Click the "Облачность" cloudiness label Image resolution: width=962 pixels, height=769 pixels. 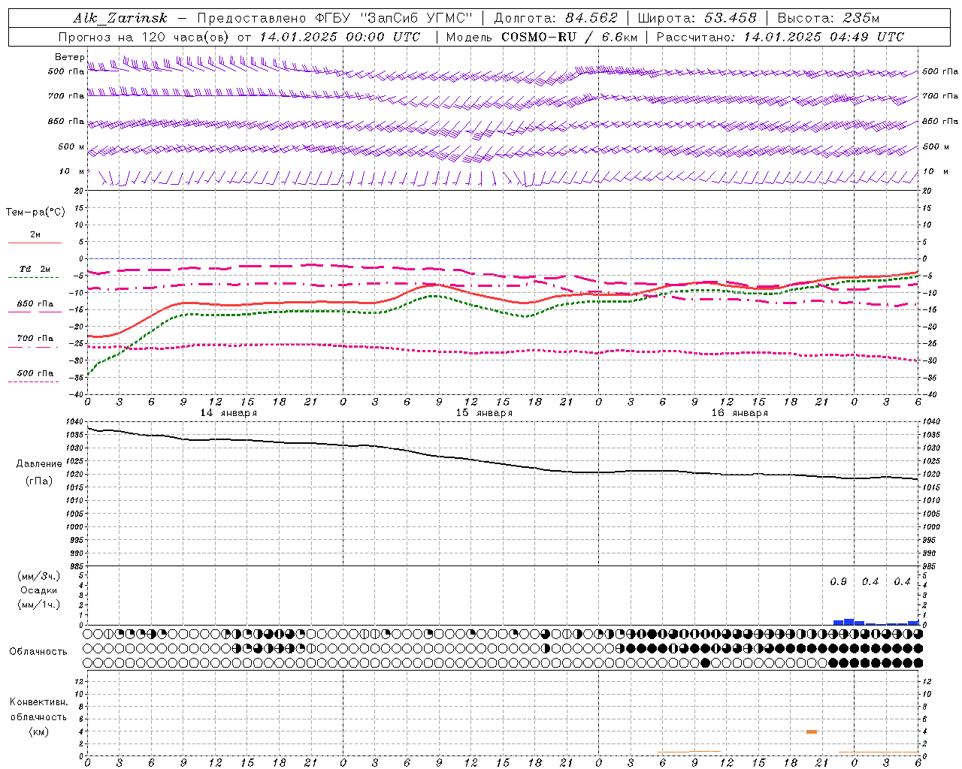[38, 652]
